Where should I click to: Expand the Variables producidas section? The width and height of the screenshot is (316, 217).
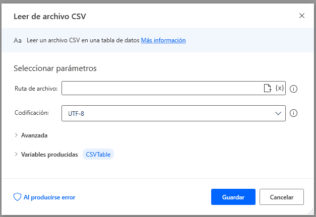pyautogui.click(x=46, y=155)
